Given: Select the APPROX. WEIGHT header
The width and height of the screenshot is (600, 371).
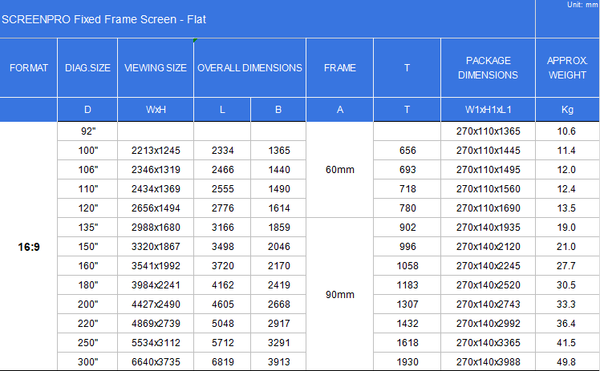Looking at the screenshot, I should (x=567, y=68).
